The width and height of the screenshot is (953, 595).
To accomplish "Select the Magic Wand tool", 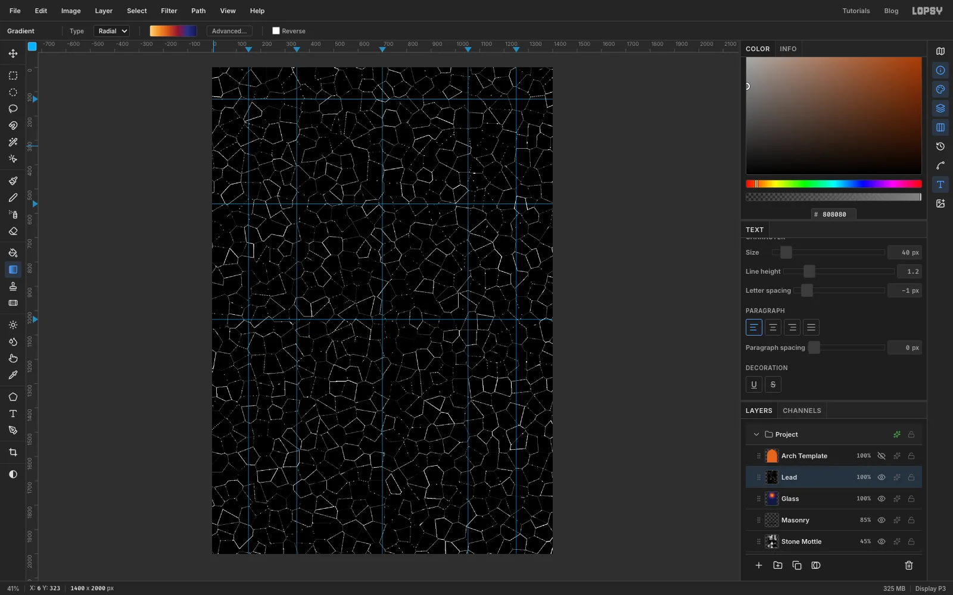I will (13, 142).
